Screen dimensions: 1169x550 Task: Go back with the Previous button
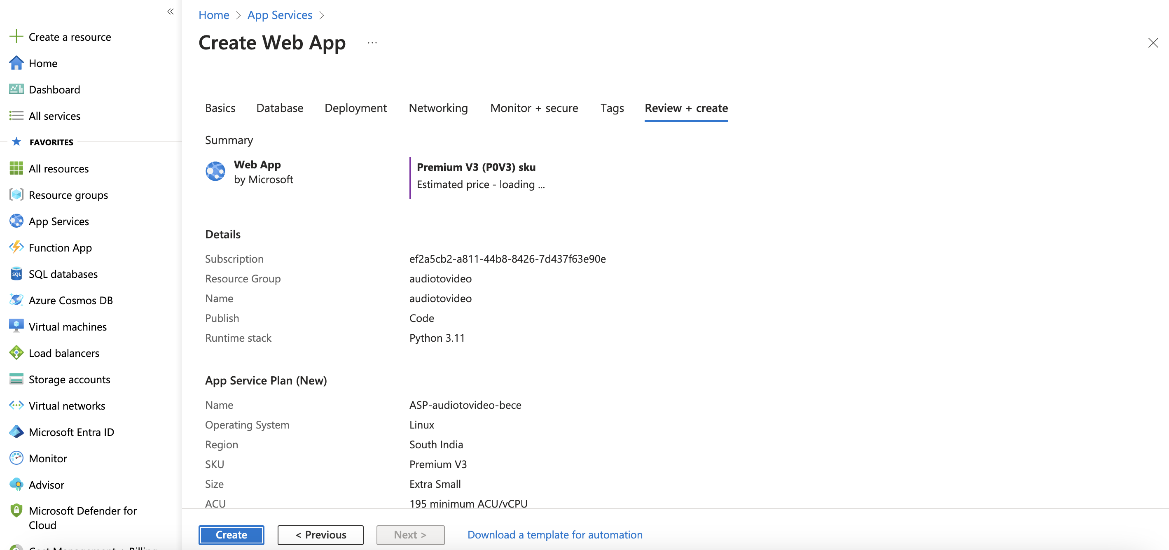pyautogui.click(x=320, y=535)
